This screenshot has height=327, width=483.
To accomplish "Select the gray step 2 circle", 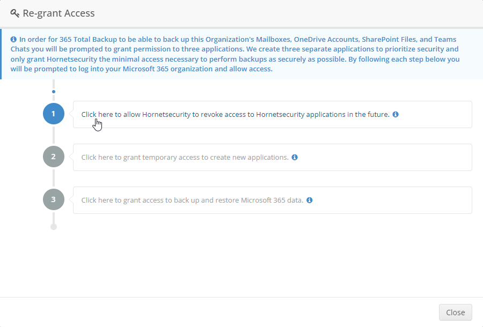I will click(x=53, y=157).
